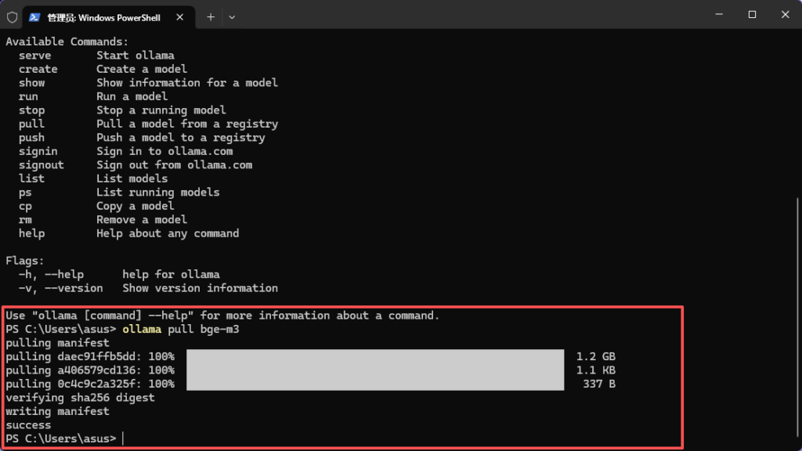
Task: Click the administrator shield icon in title bar
Action: [12, 16]
